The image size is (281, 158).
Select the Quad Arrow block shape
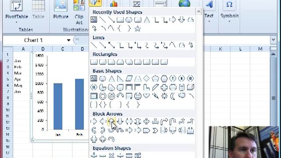146,122
